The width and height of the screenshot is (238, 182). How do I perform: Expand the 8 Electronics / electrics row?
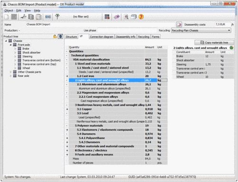click(67, 150)
